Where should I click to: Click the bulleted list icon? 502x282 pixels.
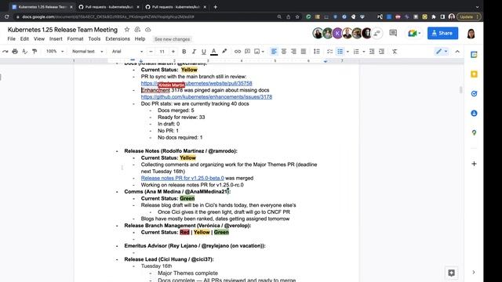[340, 52]
